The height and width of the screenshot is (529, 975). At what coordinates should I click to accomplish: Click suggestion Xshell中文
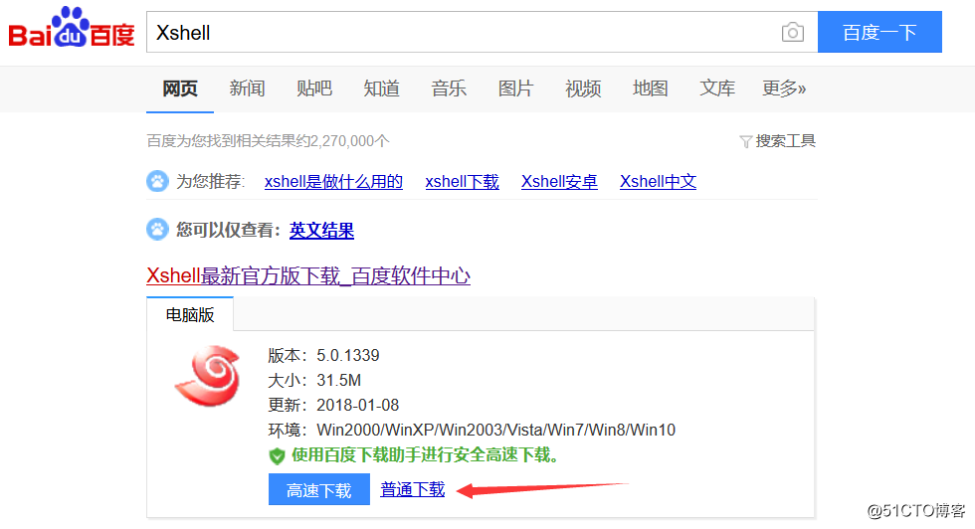658,182
